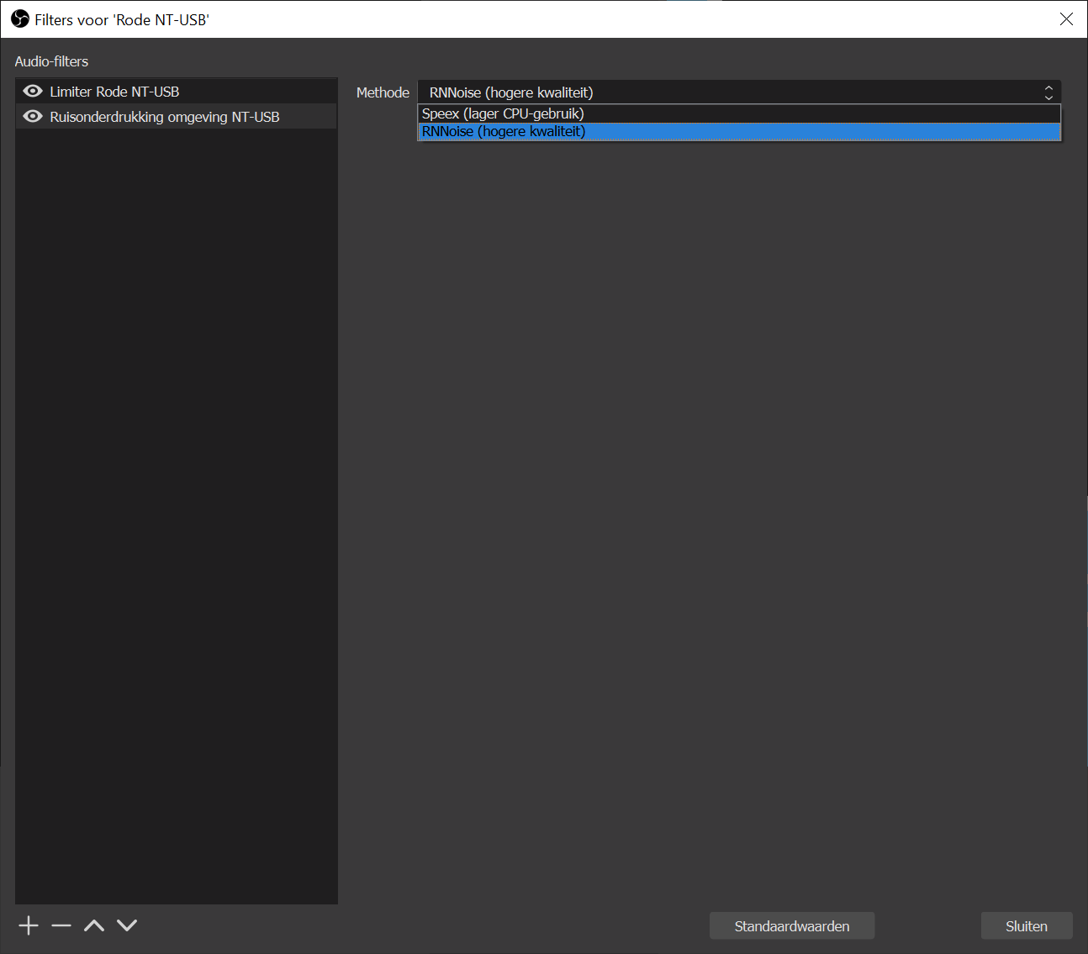Viewport: 1088px width, 954px height.
Task: Select the Ruisonderdrukking omgeving NT-USB filter name
Action: (165, 117)
